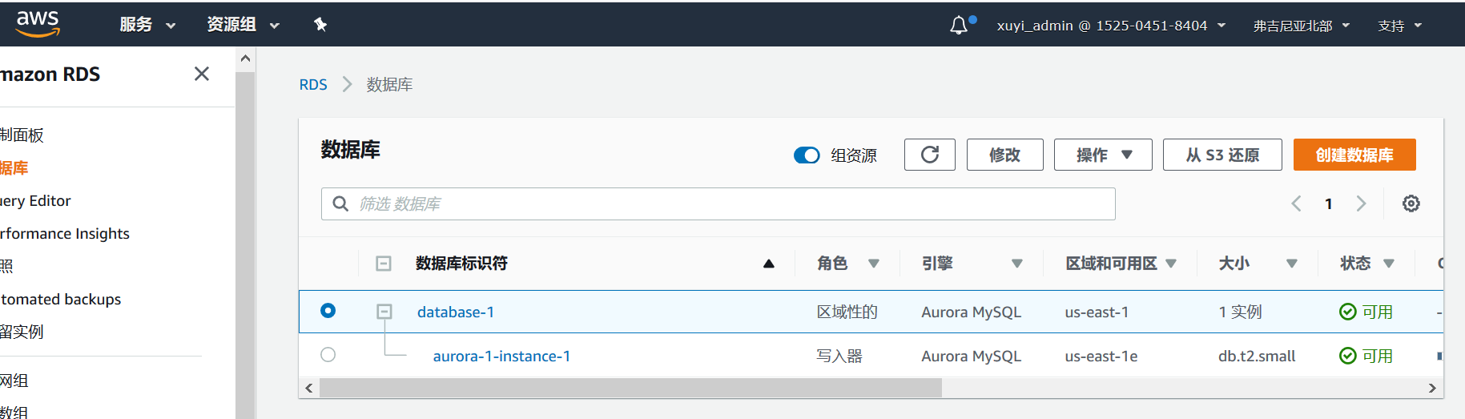
Task: Sort ascending by database identifier arrow
Action: pos(769,264)
